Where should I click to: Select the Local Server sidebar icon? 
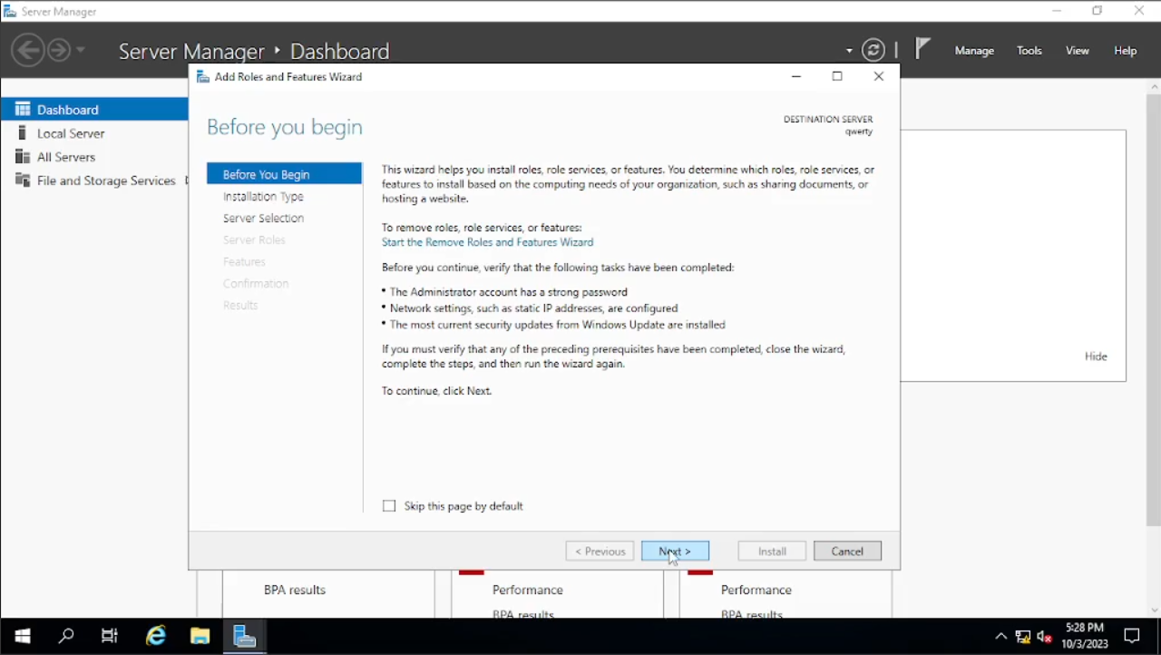(x=23, y=133)
